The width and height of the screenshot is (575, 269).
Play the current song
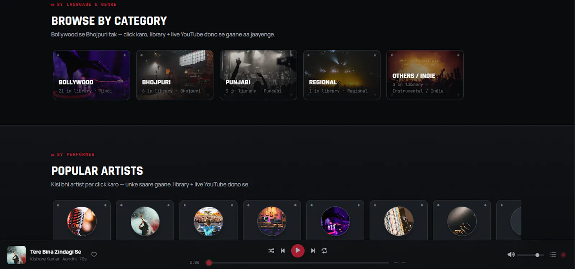click(298, 251)
